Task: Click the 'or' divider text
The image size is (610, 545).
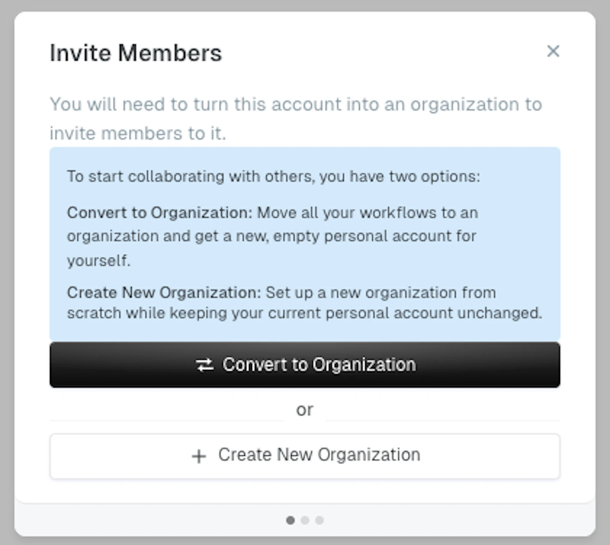Action: (305, 410)
